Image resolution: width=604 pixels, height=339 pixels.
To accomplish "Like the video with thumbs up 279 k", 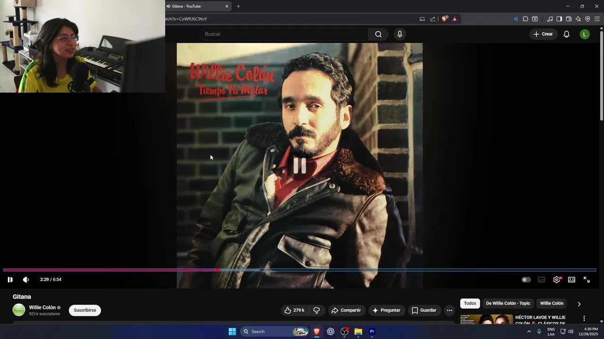I will 294,310.
